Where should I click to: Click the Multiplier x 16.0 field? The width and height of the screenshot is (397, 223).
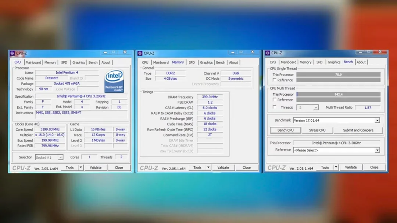50,135
